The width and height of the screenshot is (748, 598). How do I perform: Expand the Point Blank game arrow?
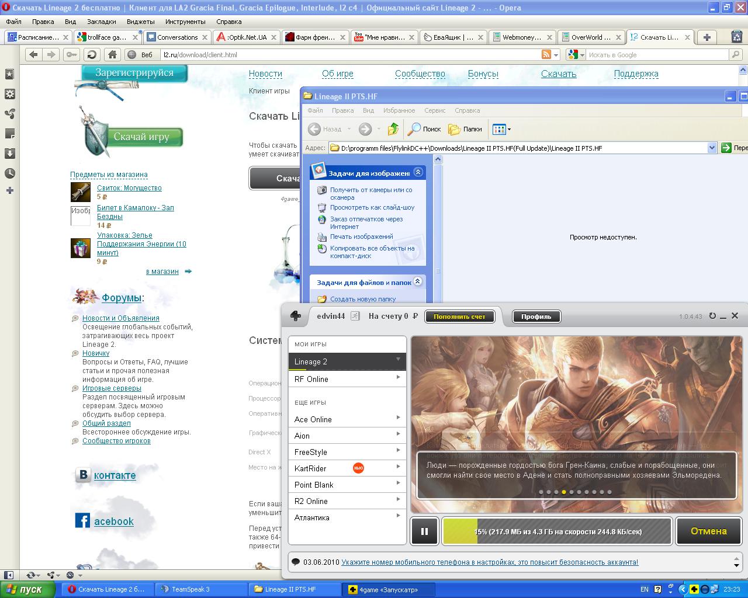[x=398, y=483]
